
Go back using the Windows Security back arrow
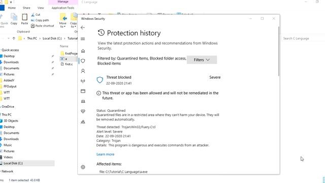click(83, 27)
